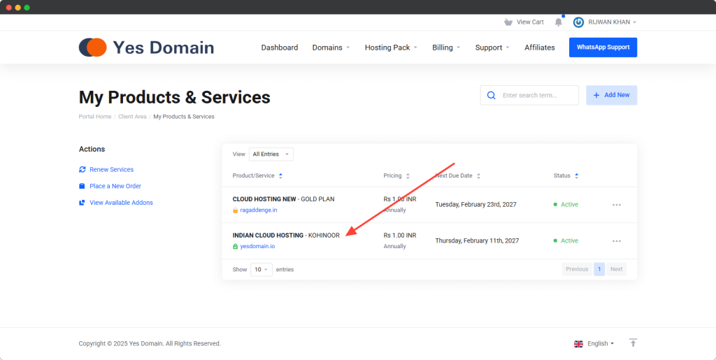
Task: Click the scroll-to-top arrow in footer
Action: pos(633,343)
